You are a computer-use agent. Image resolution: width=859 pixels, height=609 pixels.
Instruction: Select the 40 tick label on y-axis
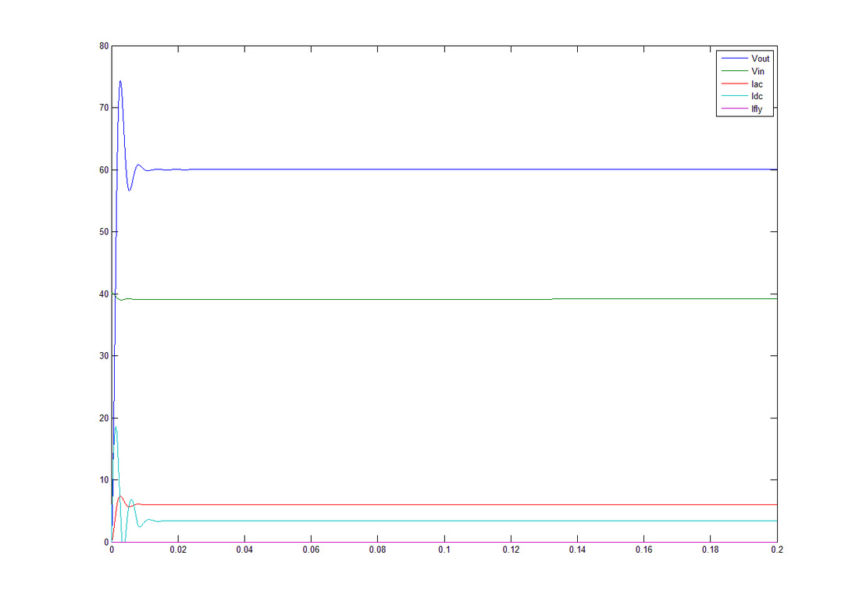coord(104,294)
